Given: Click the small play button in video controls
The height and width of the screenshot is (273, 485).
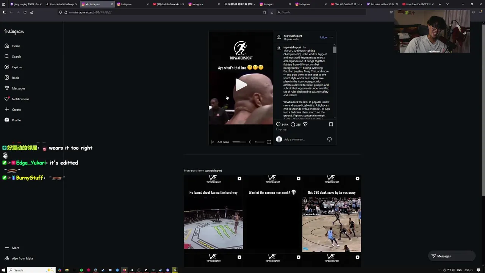Looking at the screenshot, I should pos(213,142).
